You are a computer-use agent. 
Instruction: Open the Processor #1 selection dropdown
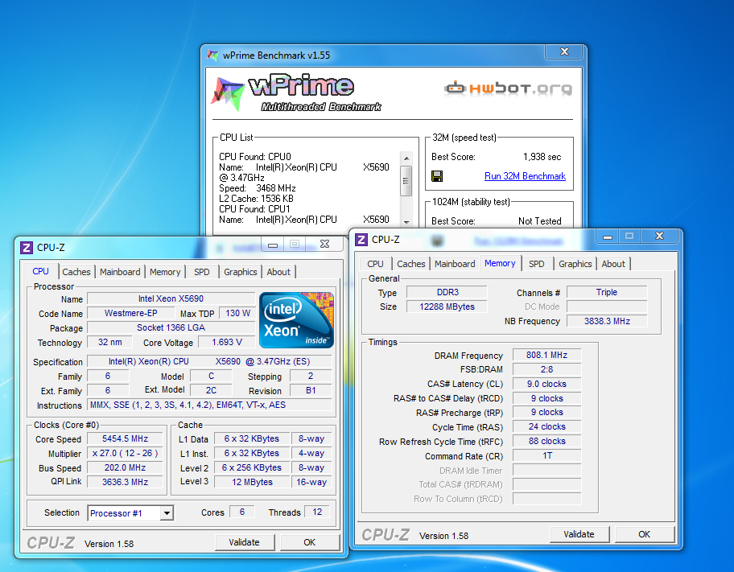point(167,513)
